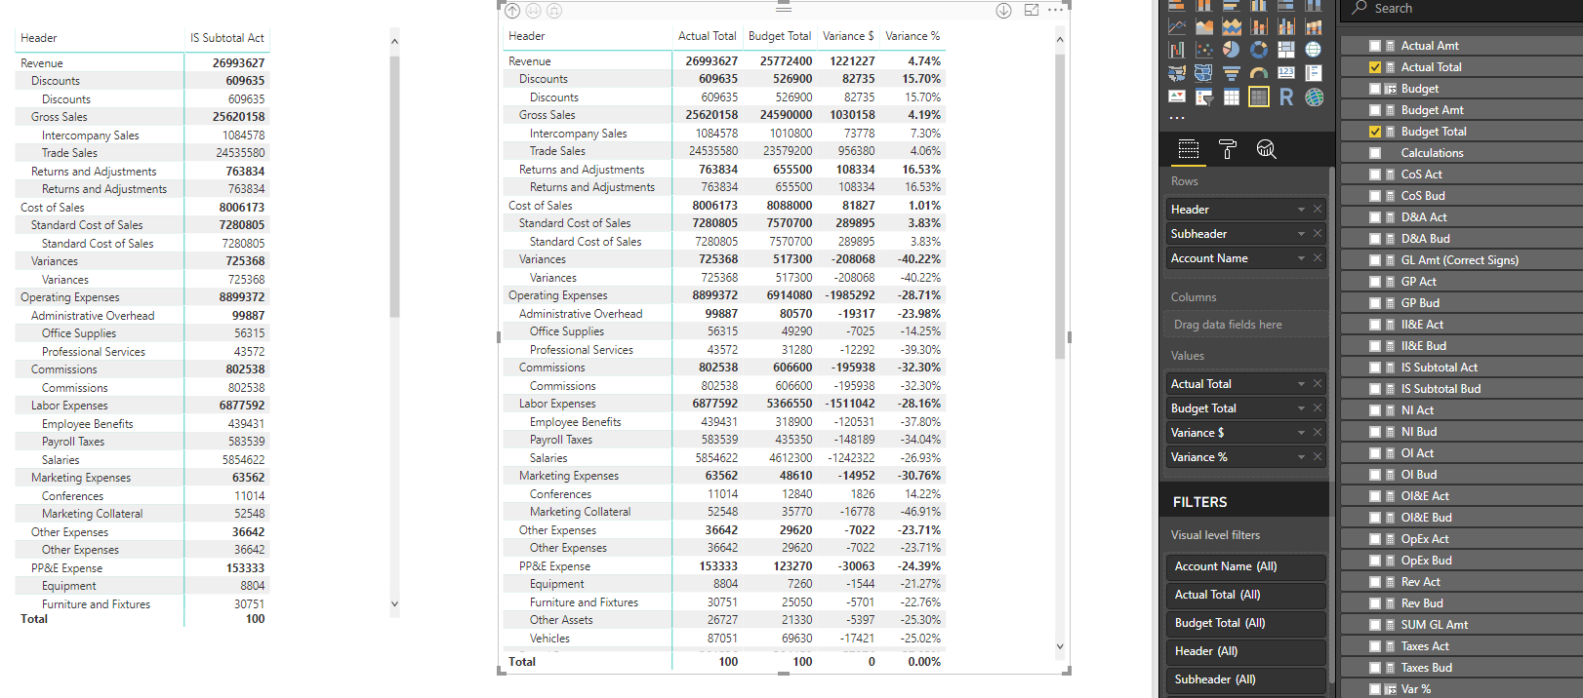
Task: Select the slicer visualization
Action: coord(1204,97)
